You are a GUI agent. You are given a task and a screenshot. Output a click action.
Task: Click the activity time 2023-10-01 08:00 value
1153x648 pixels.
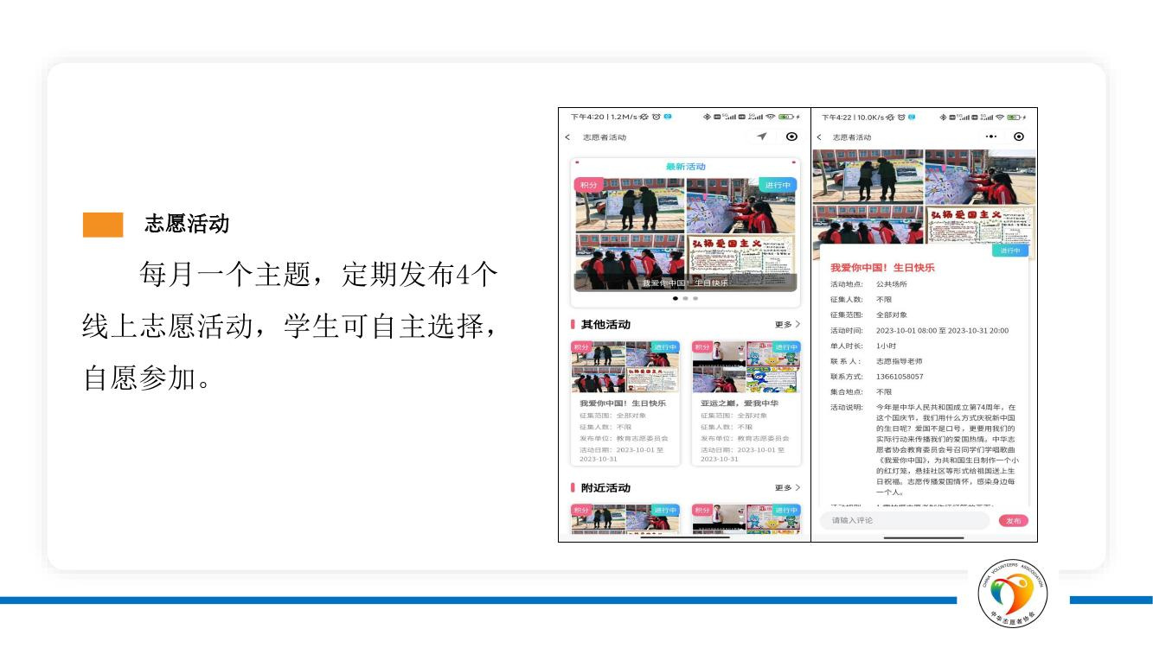point(942,330)
